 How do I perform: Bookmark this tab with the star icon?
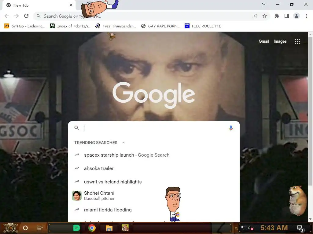pyautogui.click(x=265, y=16)
